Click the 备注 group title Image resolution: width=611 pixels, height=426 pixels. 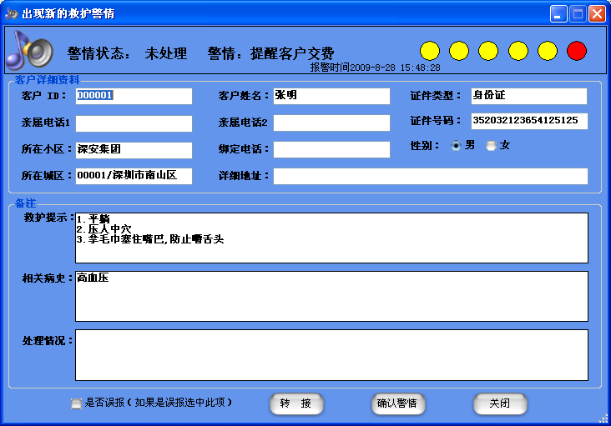[x=25, y=203]
